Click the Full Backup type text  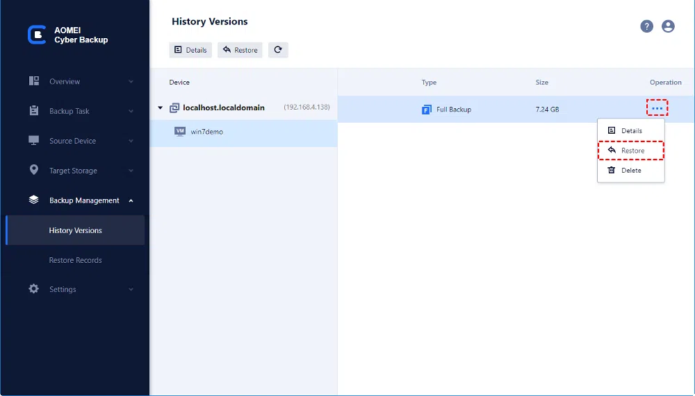tap(453, 110)
